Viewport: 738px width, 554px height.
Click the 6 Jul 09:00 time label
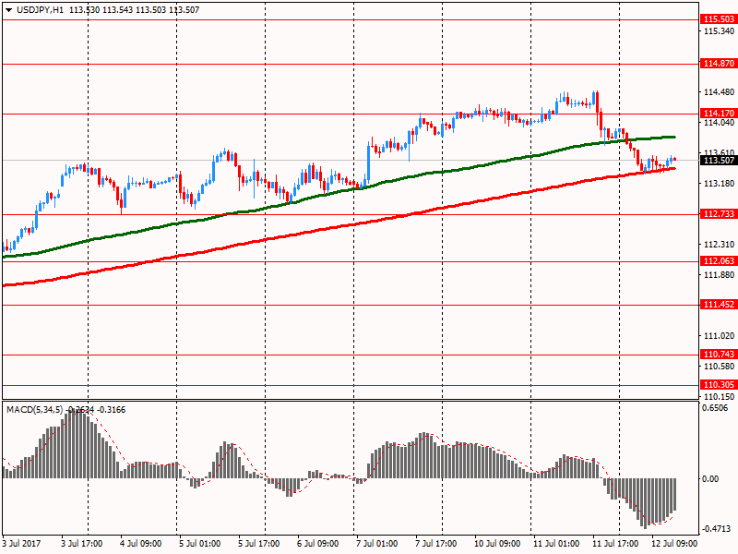pos(317,544)
